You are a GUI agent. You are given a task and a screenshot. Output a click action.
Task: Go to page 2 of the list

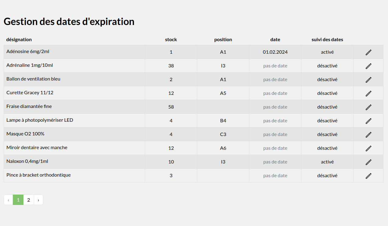click(x=29, y=200)
